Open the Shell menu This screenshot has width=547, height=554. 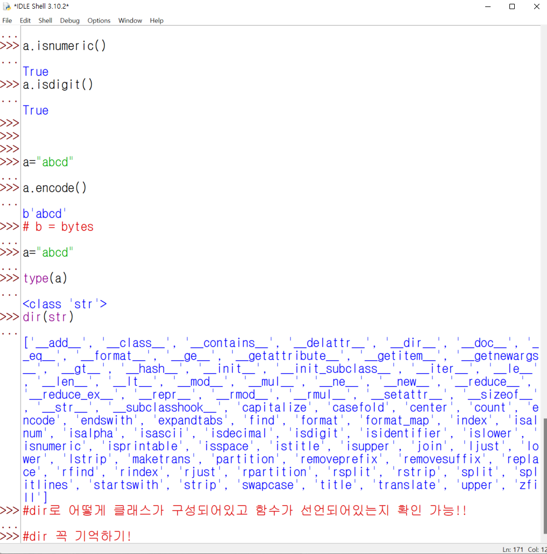(x=45, y=20)
